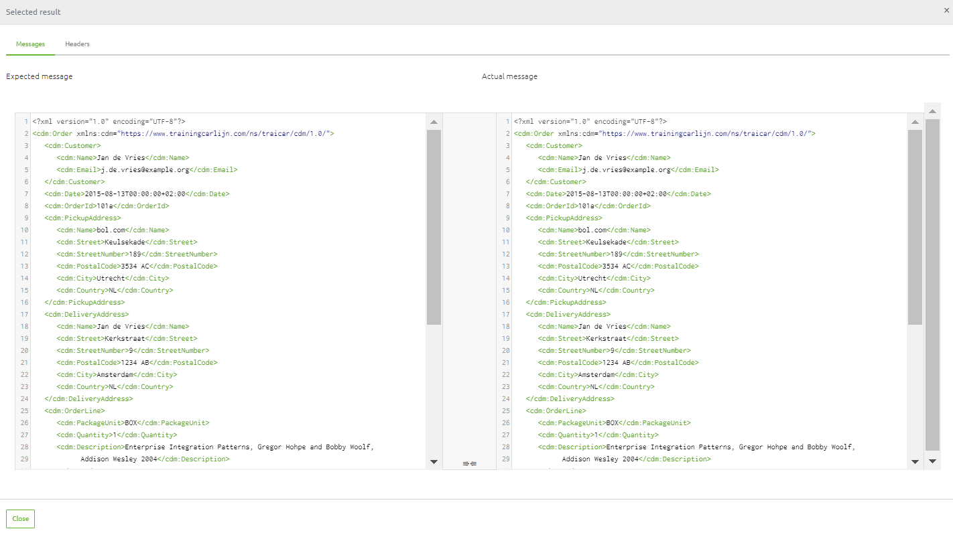This screenshot has height=537, width=953.
Task: Click the up scroll arrow of Actual message panel
Action: tap(915, 121)
